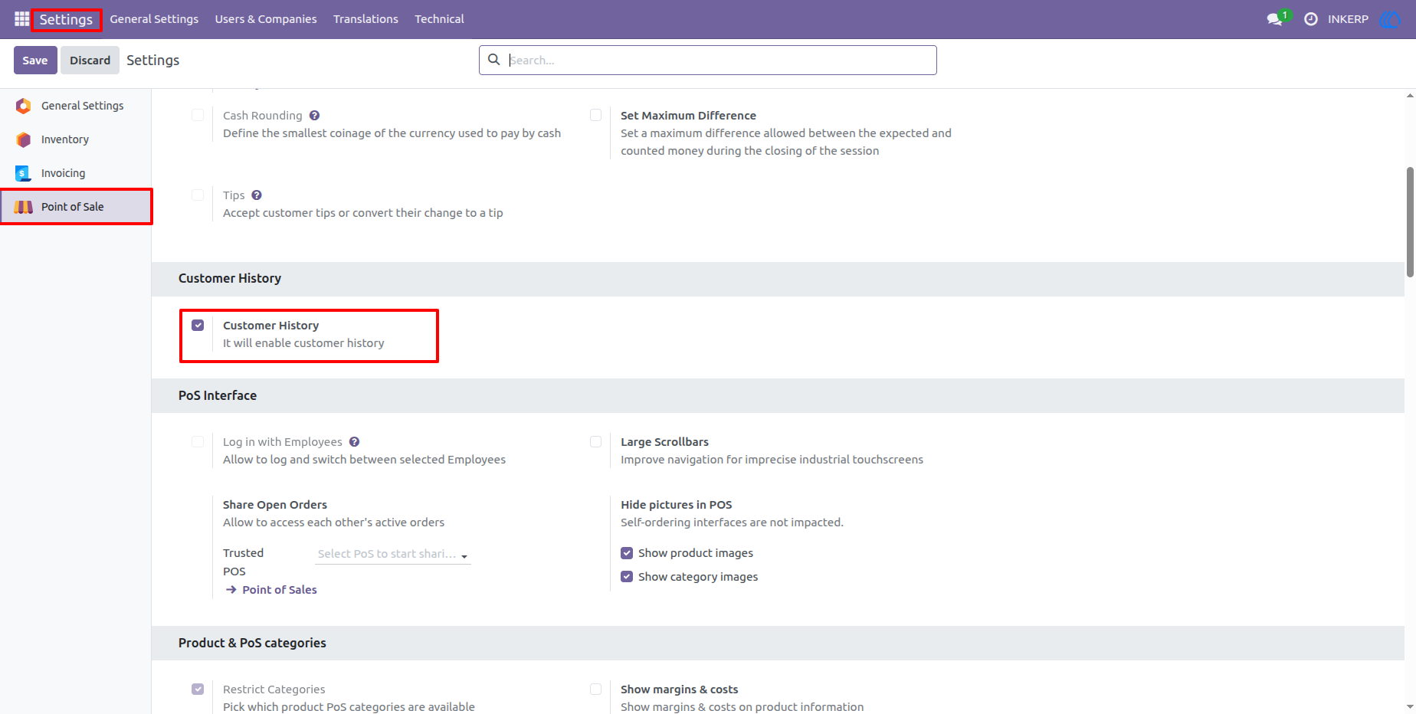Screen dimensions: 1416x714
Task: Uncheck Show product images
Action: [627, 553]
